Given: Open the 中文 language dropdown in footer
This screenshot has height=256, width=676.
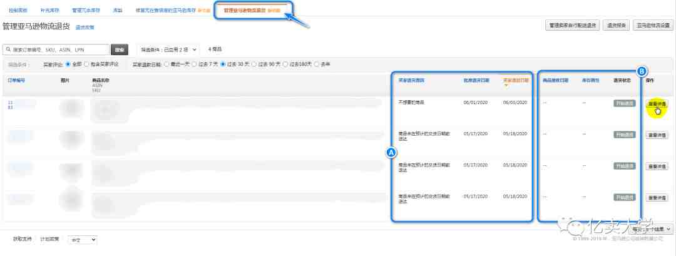Looking at the screenshot, I should (83, 240).
